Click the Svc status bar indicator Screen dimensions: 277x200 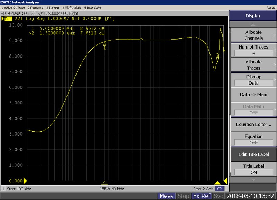coord(218,196)
